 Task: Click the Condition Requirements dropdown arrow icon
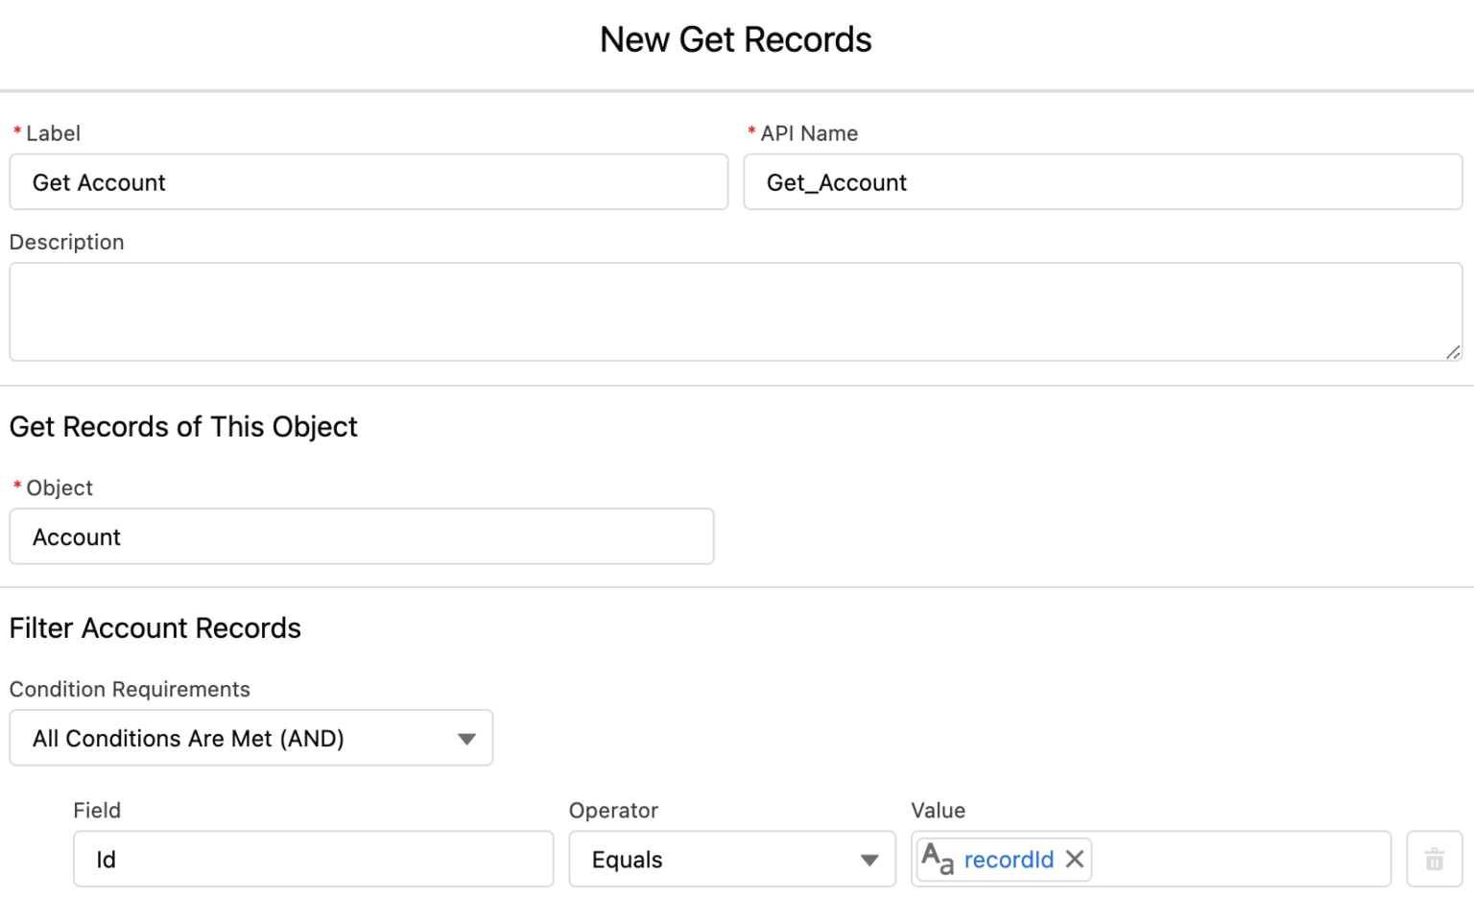467,738
